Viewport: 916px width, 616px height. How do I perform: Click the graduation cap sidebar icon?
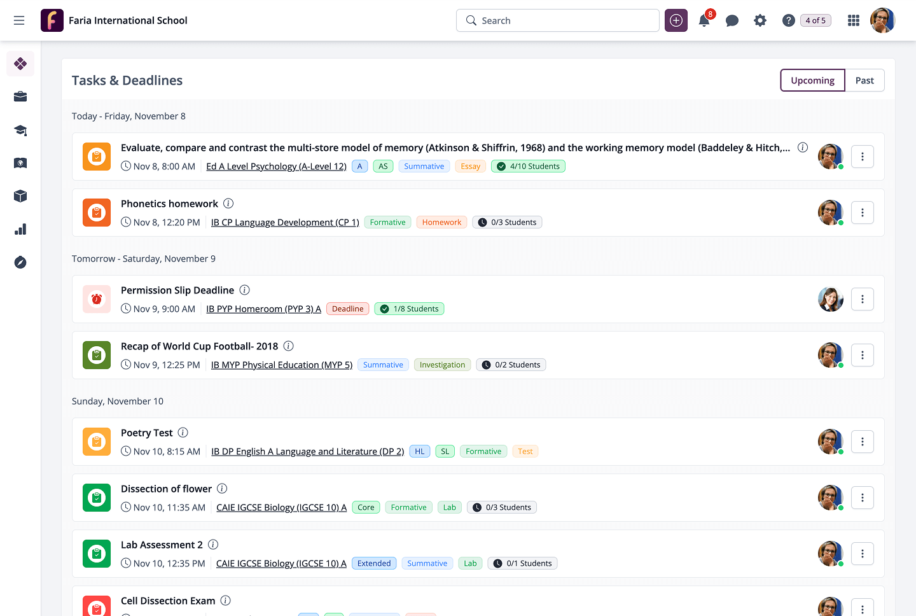(x=20, y=130)
